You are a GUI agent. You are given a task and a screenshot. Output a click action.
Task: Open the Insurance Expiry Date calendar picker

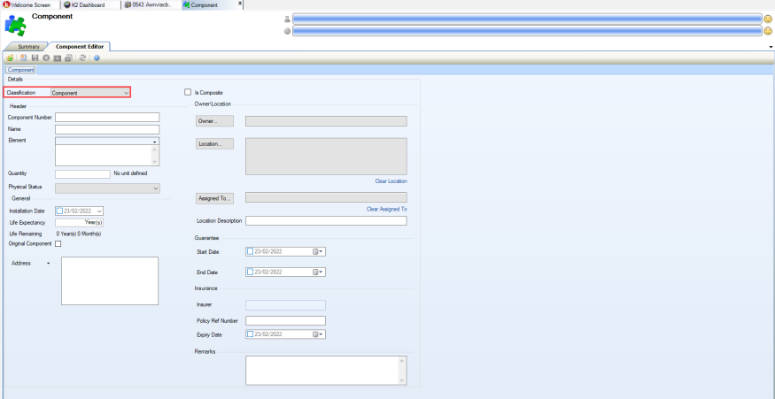coord(317,334)
